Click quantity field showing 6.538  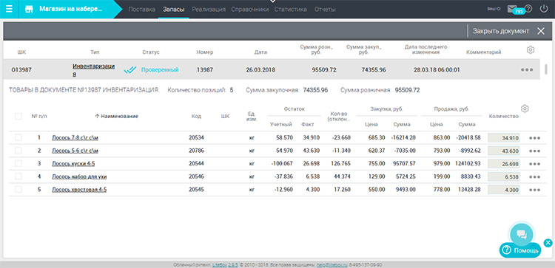click(x=504, y=177)
